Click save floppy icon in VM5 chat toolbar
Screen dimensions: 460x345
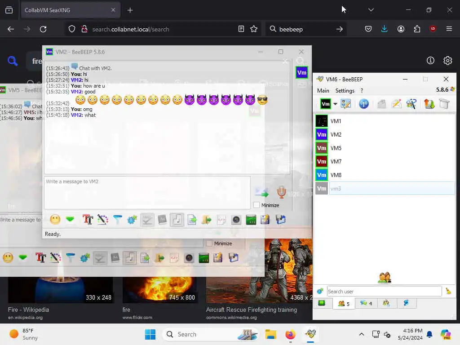pos(234,257)
